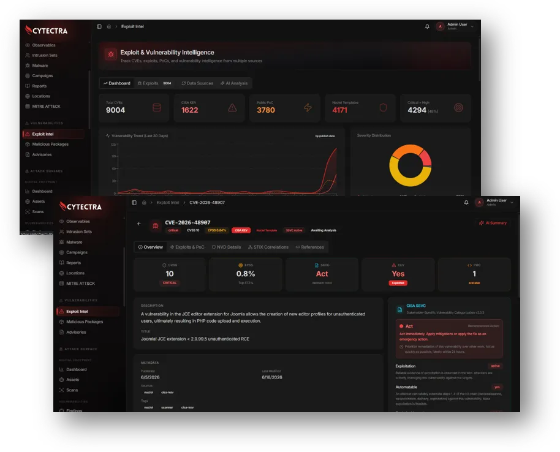Open Observables in front window sidebar
560x452 pixels.
75,221
